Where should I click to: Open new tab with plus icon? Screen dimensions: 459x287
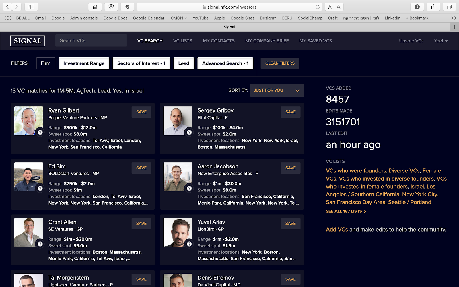454,27
